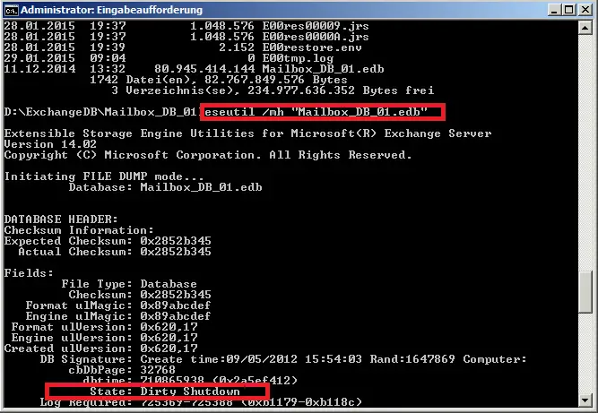Click the 'Extensible Storage Engine Utilities' line
This screenshot has width=598, height=413.
coord(247,133)
